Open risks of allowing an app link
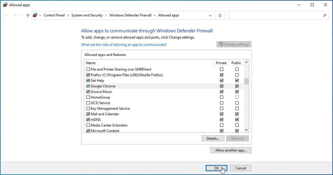Image resolution: width=333 pixels, height=175 pixels. click(124, 45)
